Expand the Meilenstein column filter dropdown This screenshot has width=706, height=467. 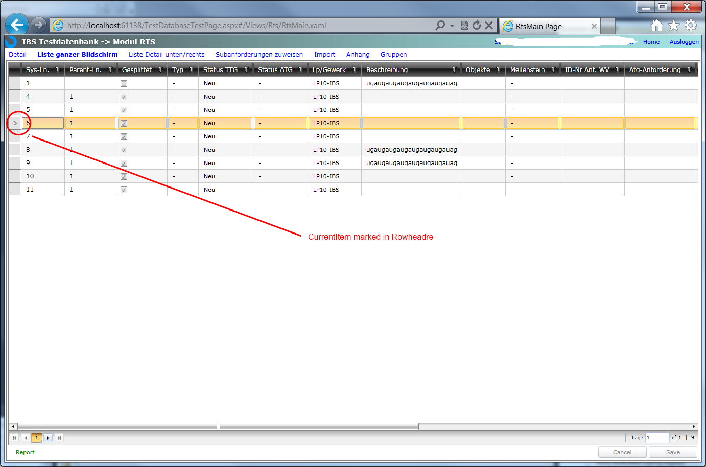point(553,69)
